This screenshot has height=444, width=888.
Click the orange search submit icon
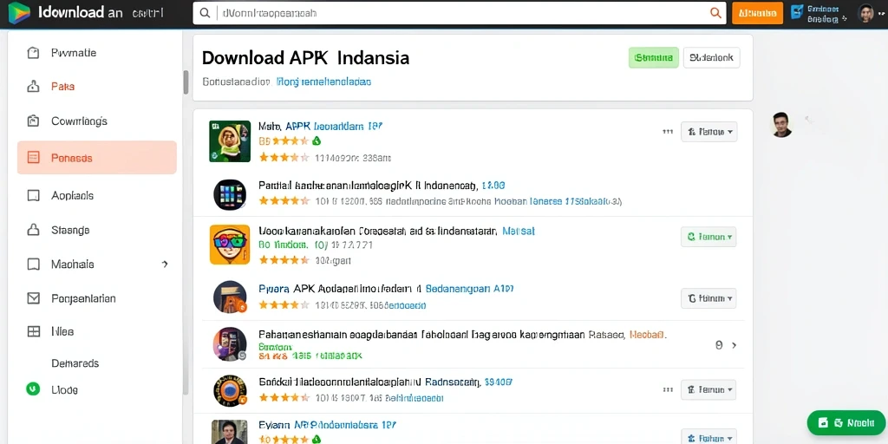point(715,13)
